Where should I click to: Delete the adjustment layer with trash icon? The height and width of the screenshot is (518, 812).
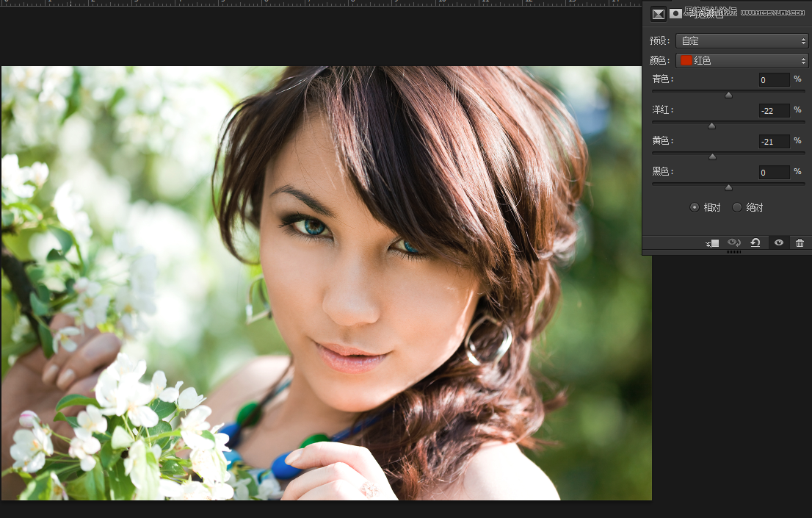[800, 242]
